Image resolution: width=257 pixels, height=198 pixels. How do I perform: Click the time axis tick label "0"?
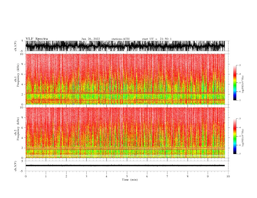pos(26,176)
